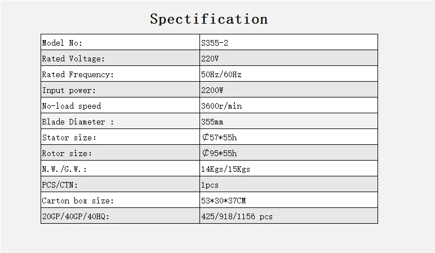
Task: Click the Rated Voltage: label
Action: point(73,59)
